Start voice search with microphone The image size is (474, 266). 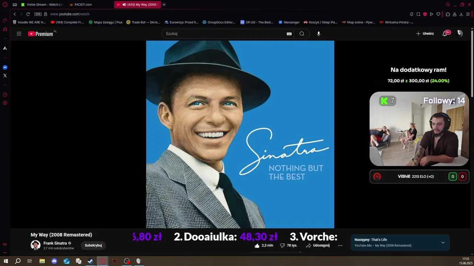tap(318, 34)
